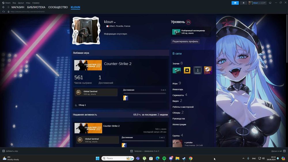Open Counter-Strike 2 title in favorite game
The width and height of the screenshot is (288, 162).
pos(118,64)
